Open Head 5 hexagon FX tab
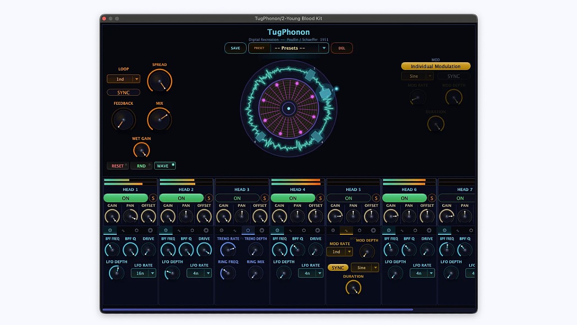 pyautogui.click(x=359, y=231)
